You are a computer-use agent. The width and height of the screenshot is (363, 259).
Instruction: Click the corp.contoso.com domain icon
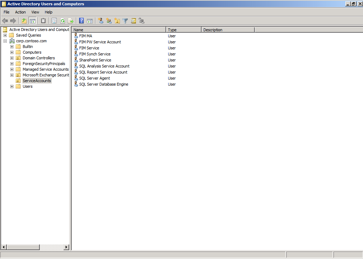12,41
